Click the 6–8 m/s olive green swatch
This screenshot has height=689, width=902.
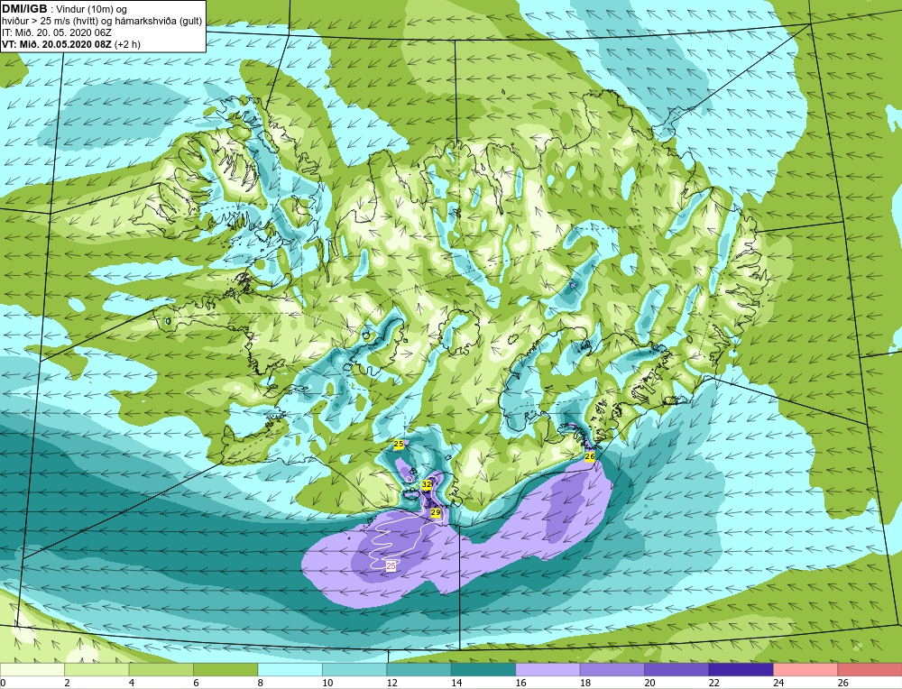pos(225,669)
